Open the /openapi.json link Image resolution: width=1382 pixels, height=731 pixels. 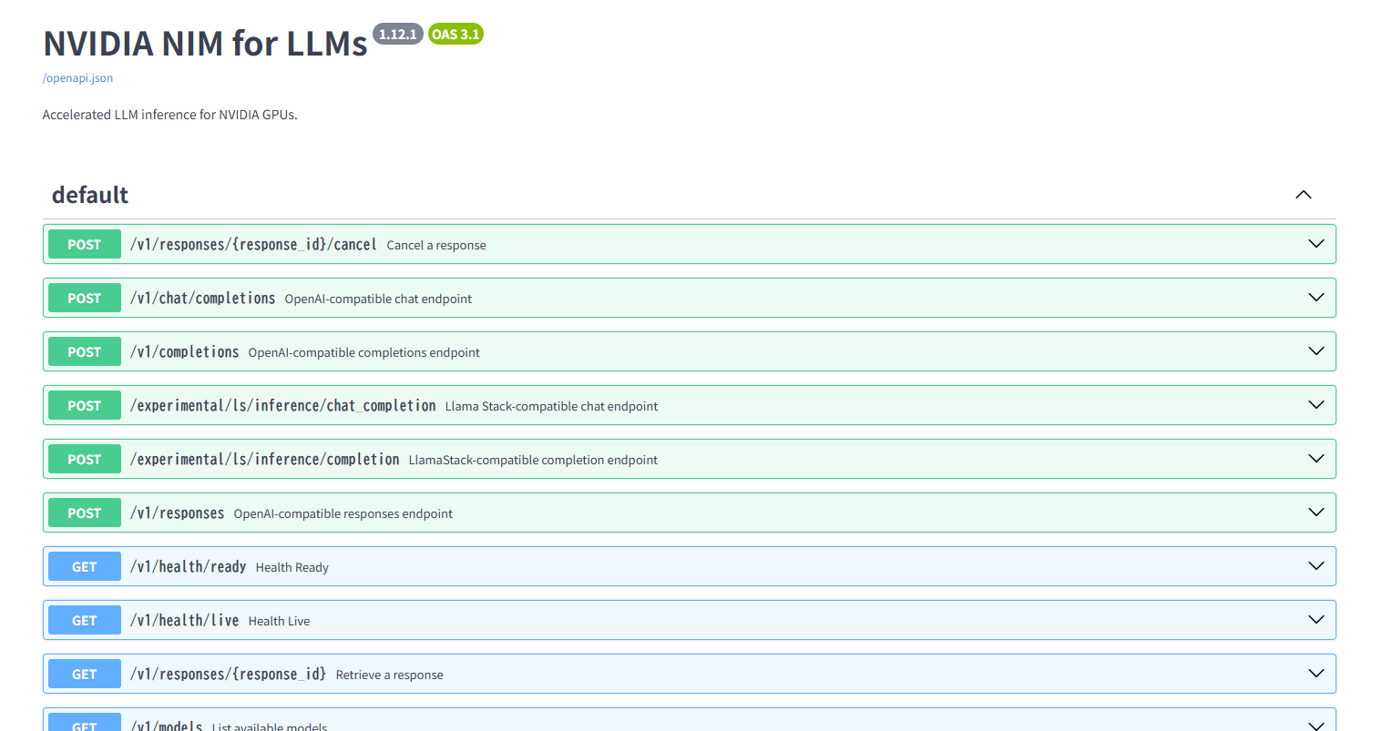pos(77,78)
